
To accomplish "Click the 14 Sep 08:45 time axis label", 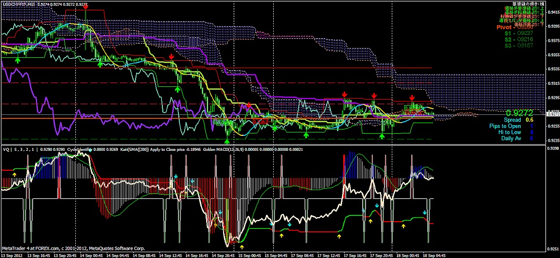I will 145,255.
